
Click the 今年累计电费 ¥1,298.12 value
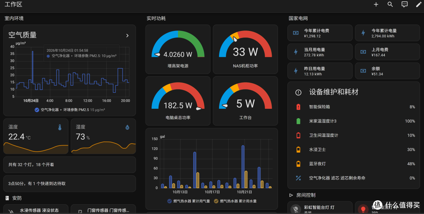click(x=313, y=36)
